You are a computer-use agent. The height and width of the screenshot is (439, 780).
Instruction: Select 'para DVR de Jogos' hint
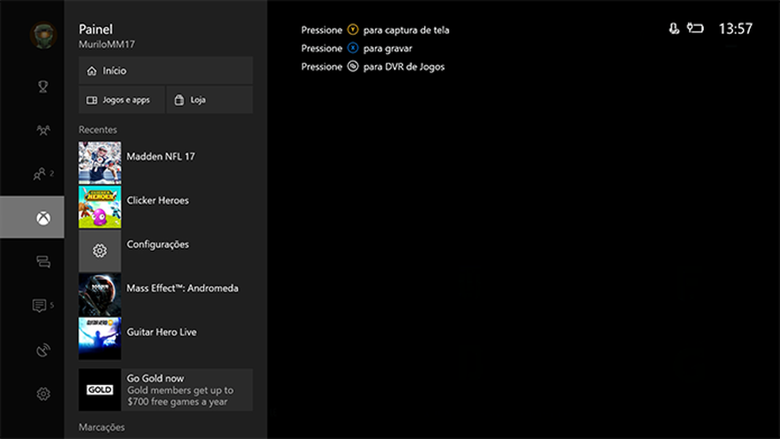point(404,67)
